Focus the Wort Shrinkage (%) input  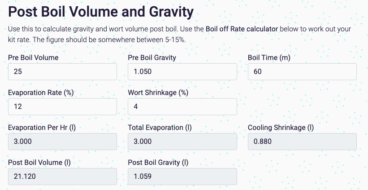tap(182, 107)
